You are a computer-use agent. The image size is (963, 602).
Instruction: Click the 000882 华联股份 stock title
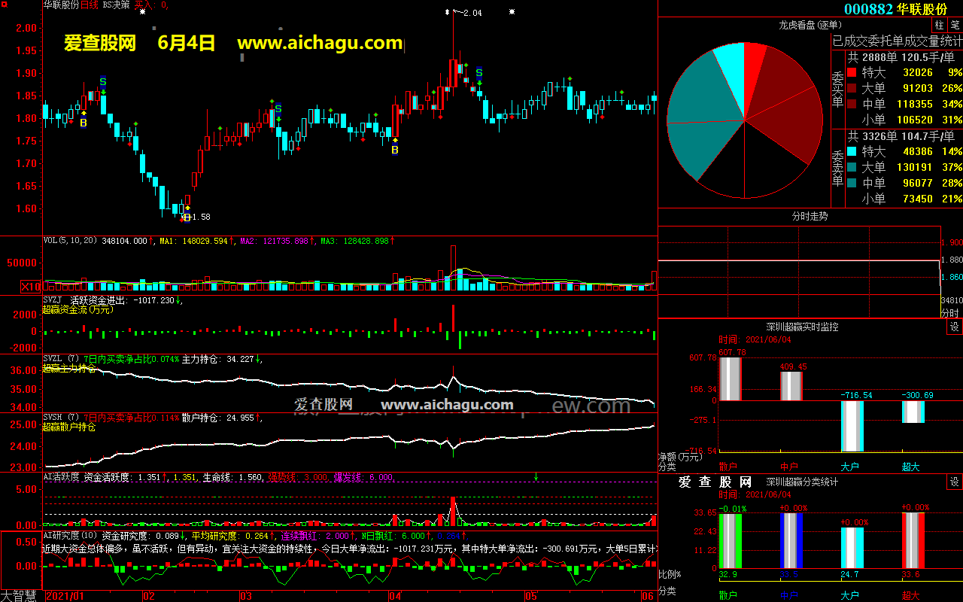[x=895, y=8]
